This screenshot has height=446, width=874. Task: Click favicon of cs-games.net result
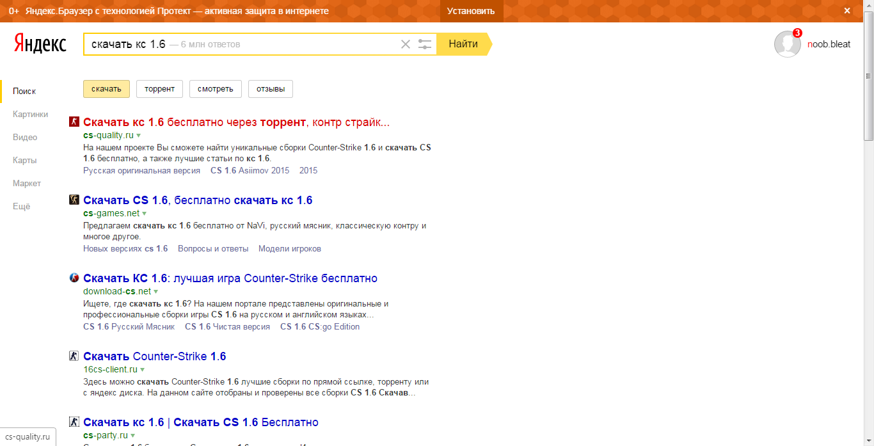(74, 200)
